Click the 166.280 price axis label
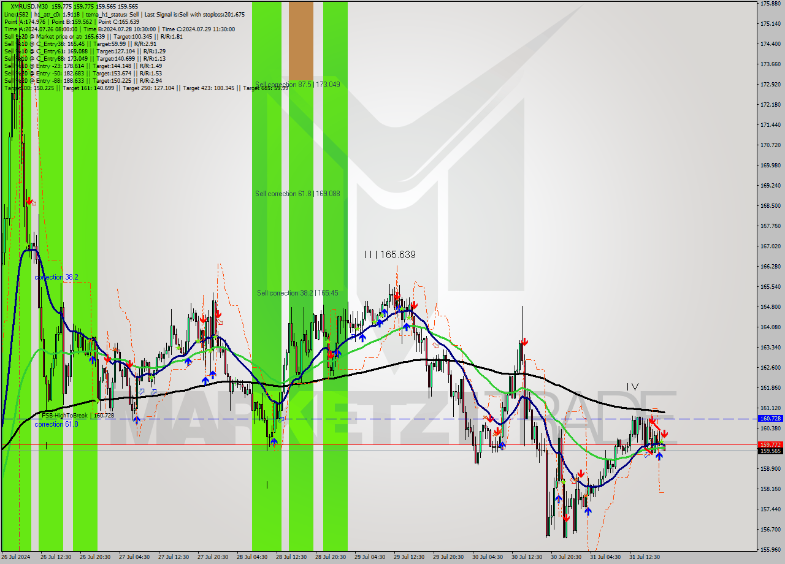This screenshot has width=785, height=564. click(770, 267)
